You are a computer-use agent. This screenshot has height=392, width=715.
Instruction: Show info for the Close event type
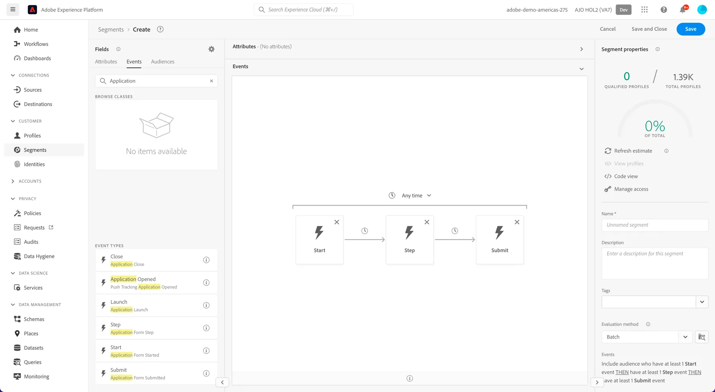(206, 260)
